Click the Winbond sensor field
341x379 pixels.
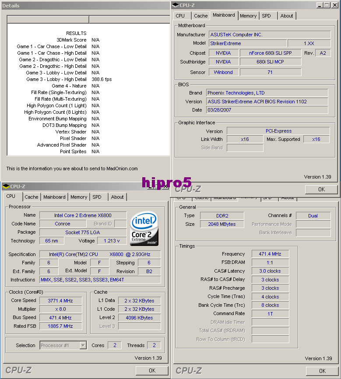tap(224, 72)
